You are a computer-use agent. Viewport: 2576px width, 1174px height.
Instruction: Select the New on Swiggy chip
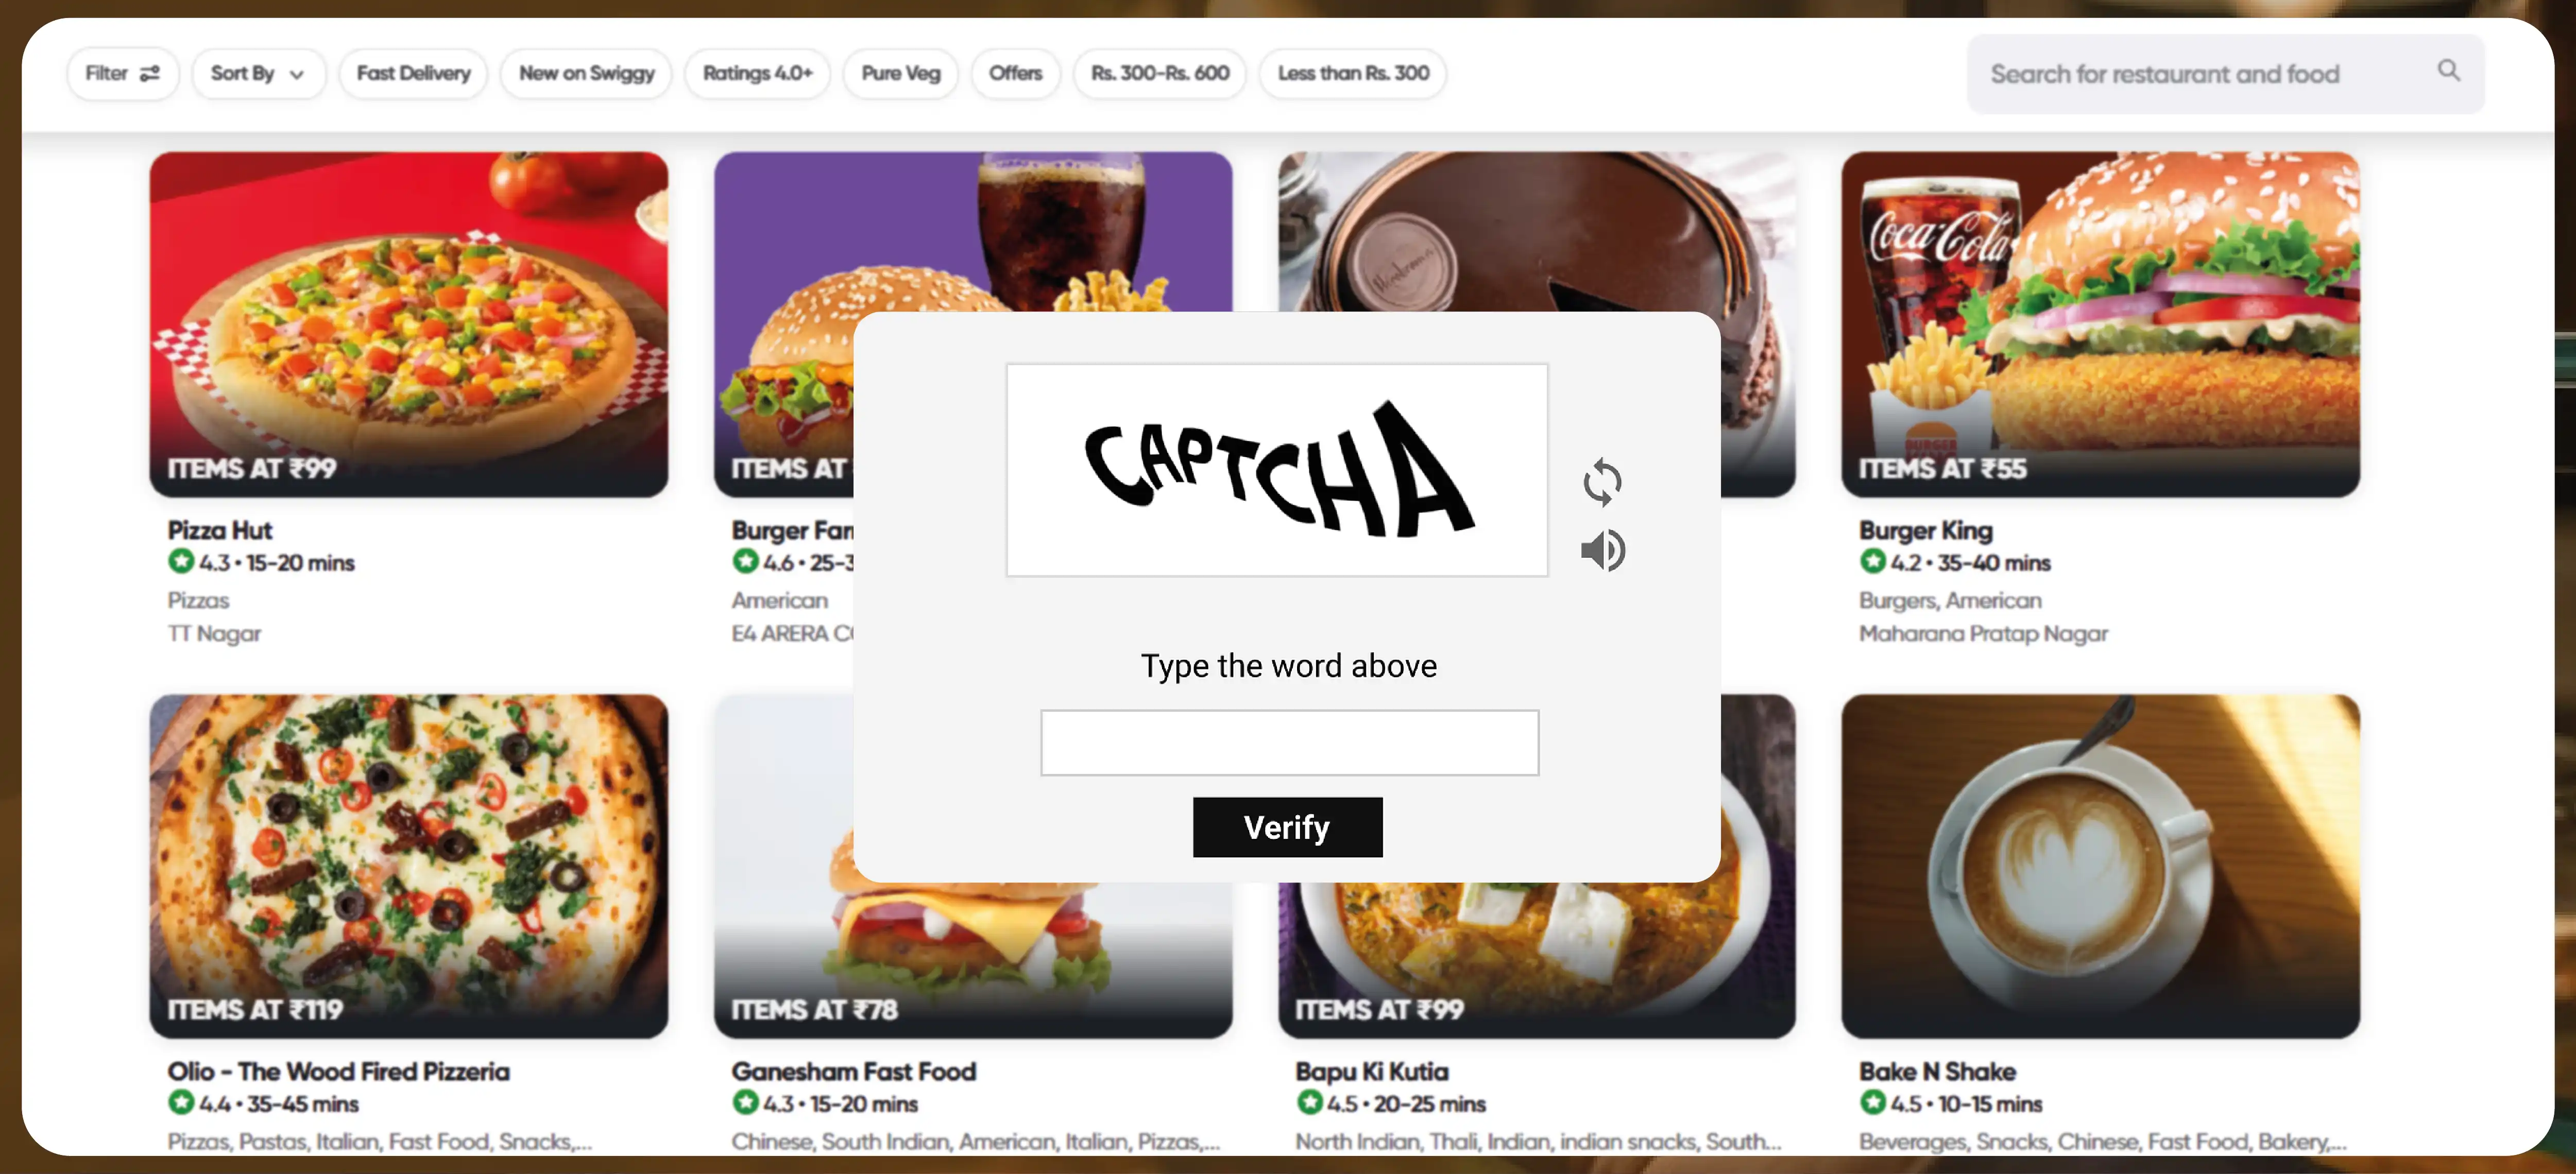[x=586, y=73]
